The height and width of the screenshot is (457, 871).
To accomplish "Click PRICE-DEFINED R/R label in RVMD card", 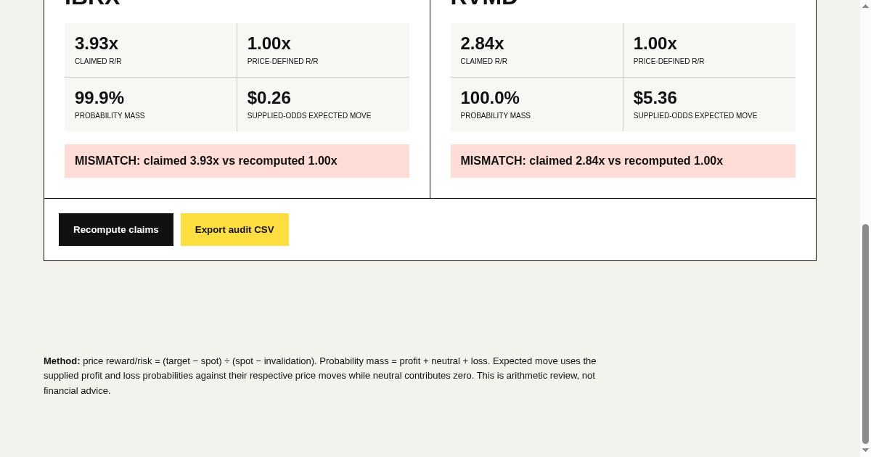I will [668, 62].
